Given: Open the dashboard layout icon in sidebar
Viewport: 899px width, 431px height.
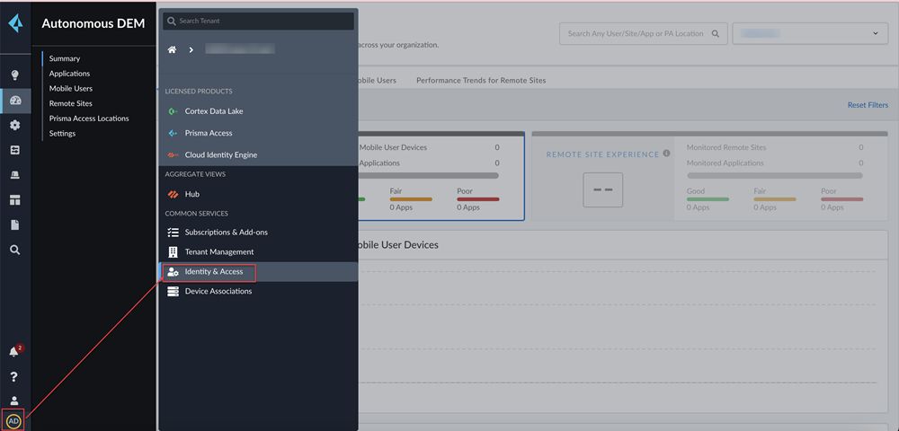Looking at the screenshot, I should pos(15,199).
